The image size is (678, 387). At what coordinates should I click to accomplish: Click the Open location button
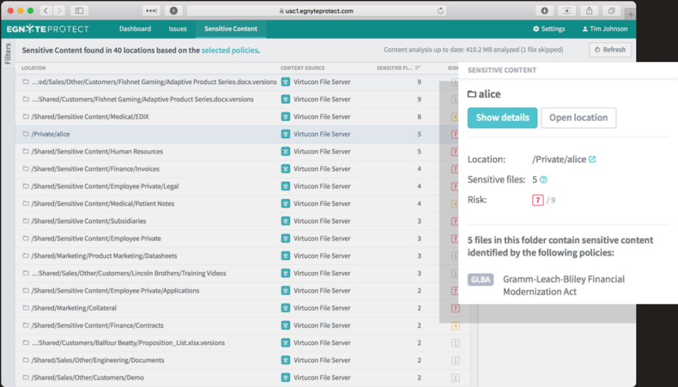[578, 118]
